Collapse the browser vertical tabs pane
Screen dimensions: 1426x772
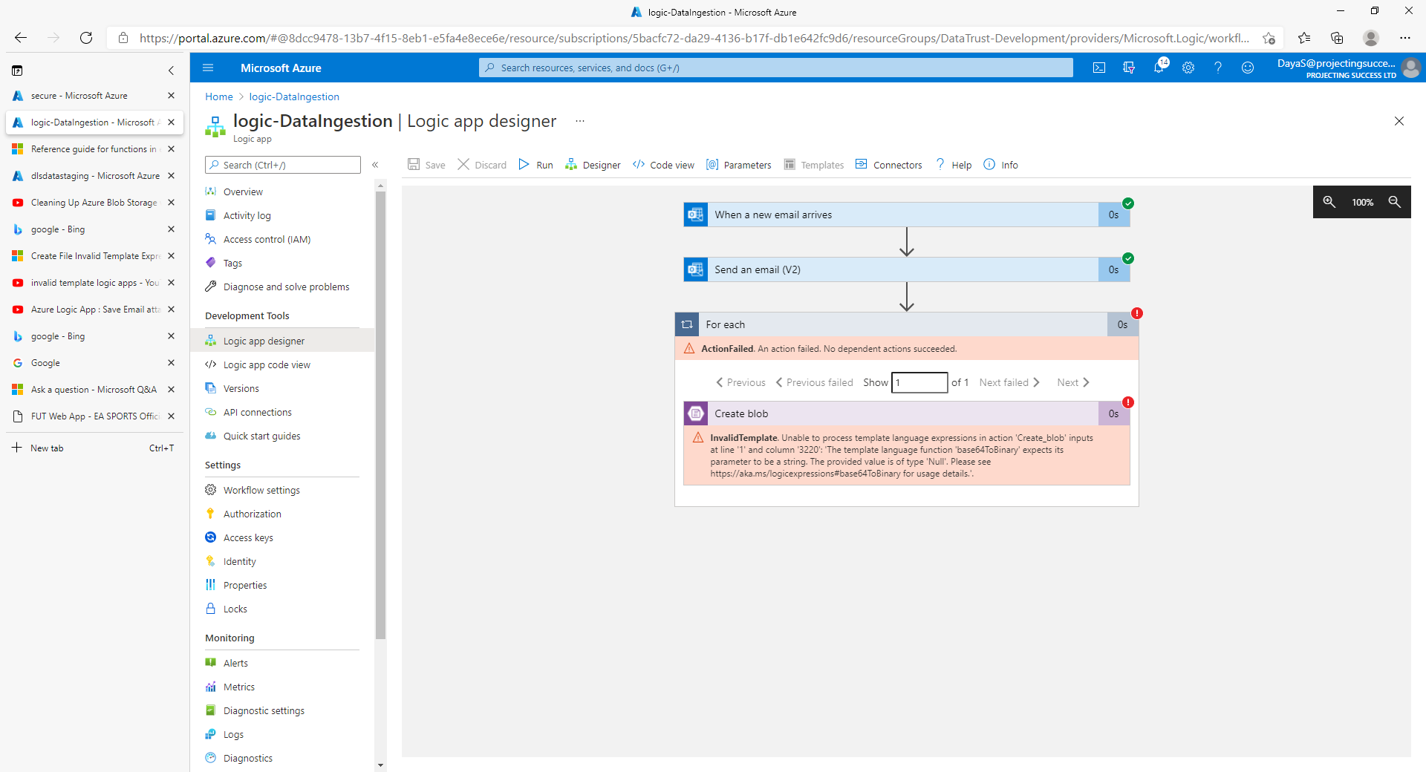tap(171, 71)
